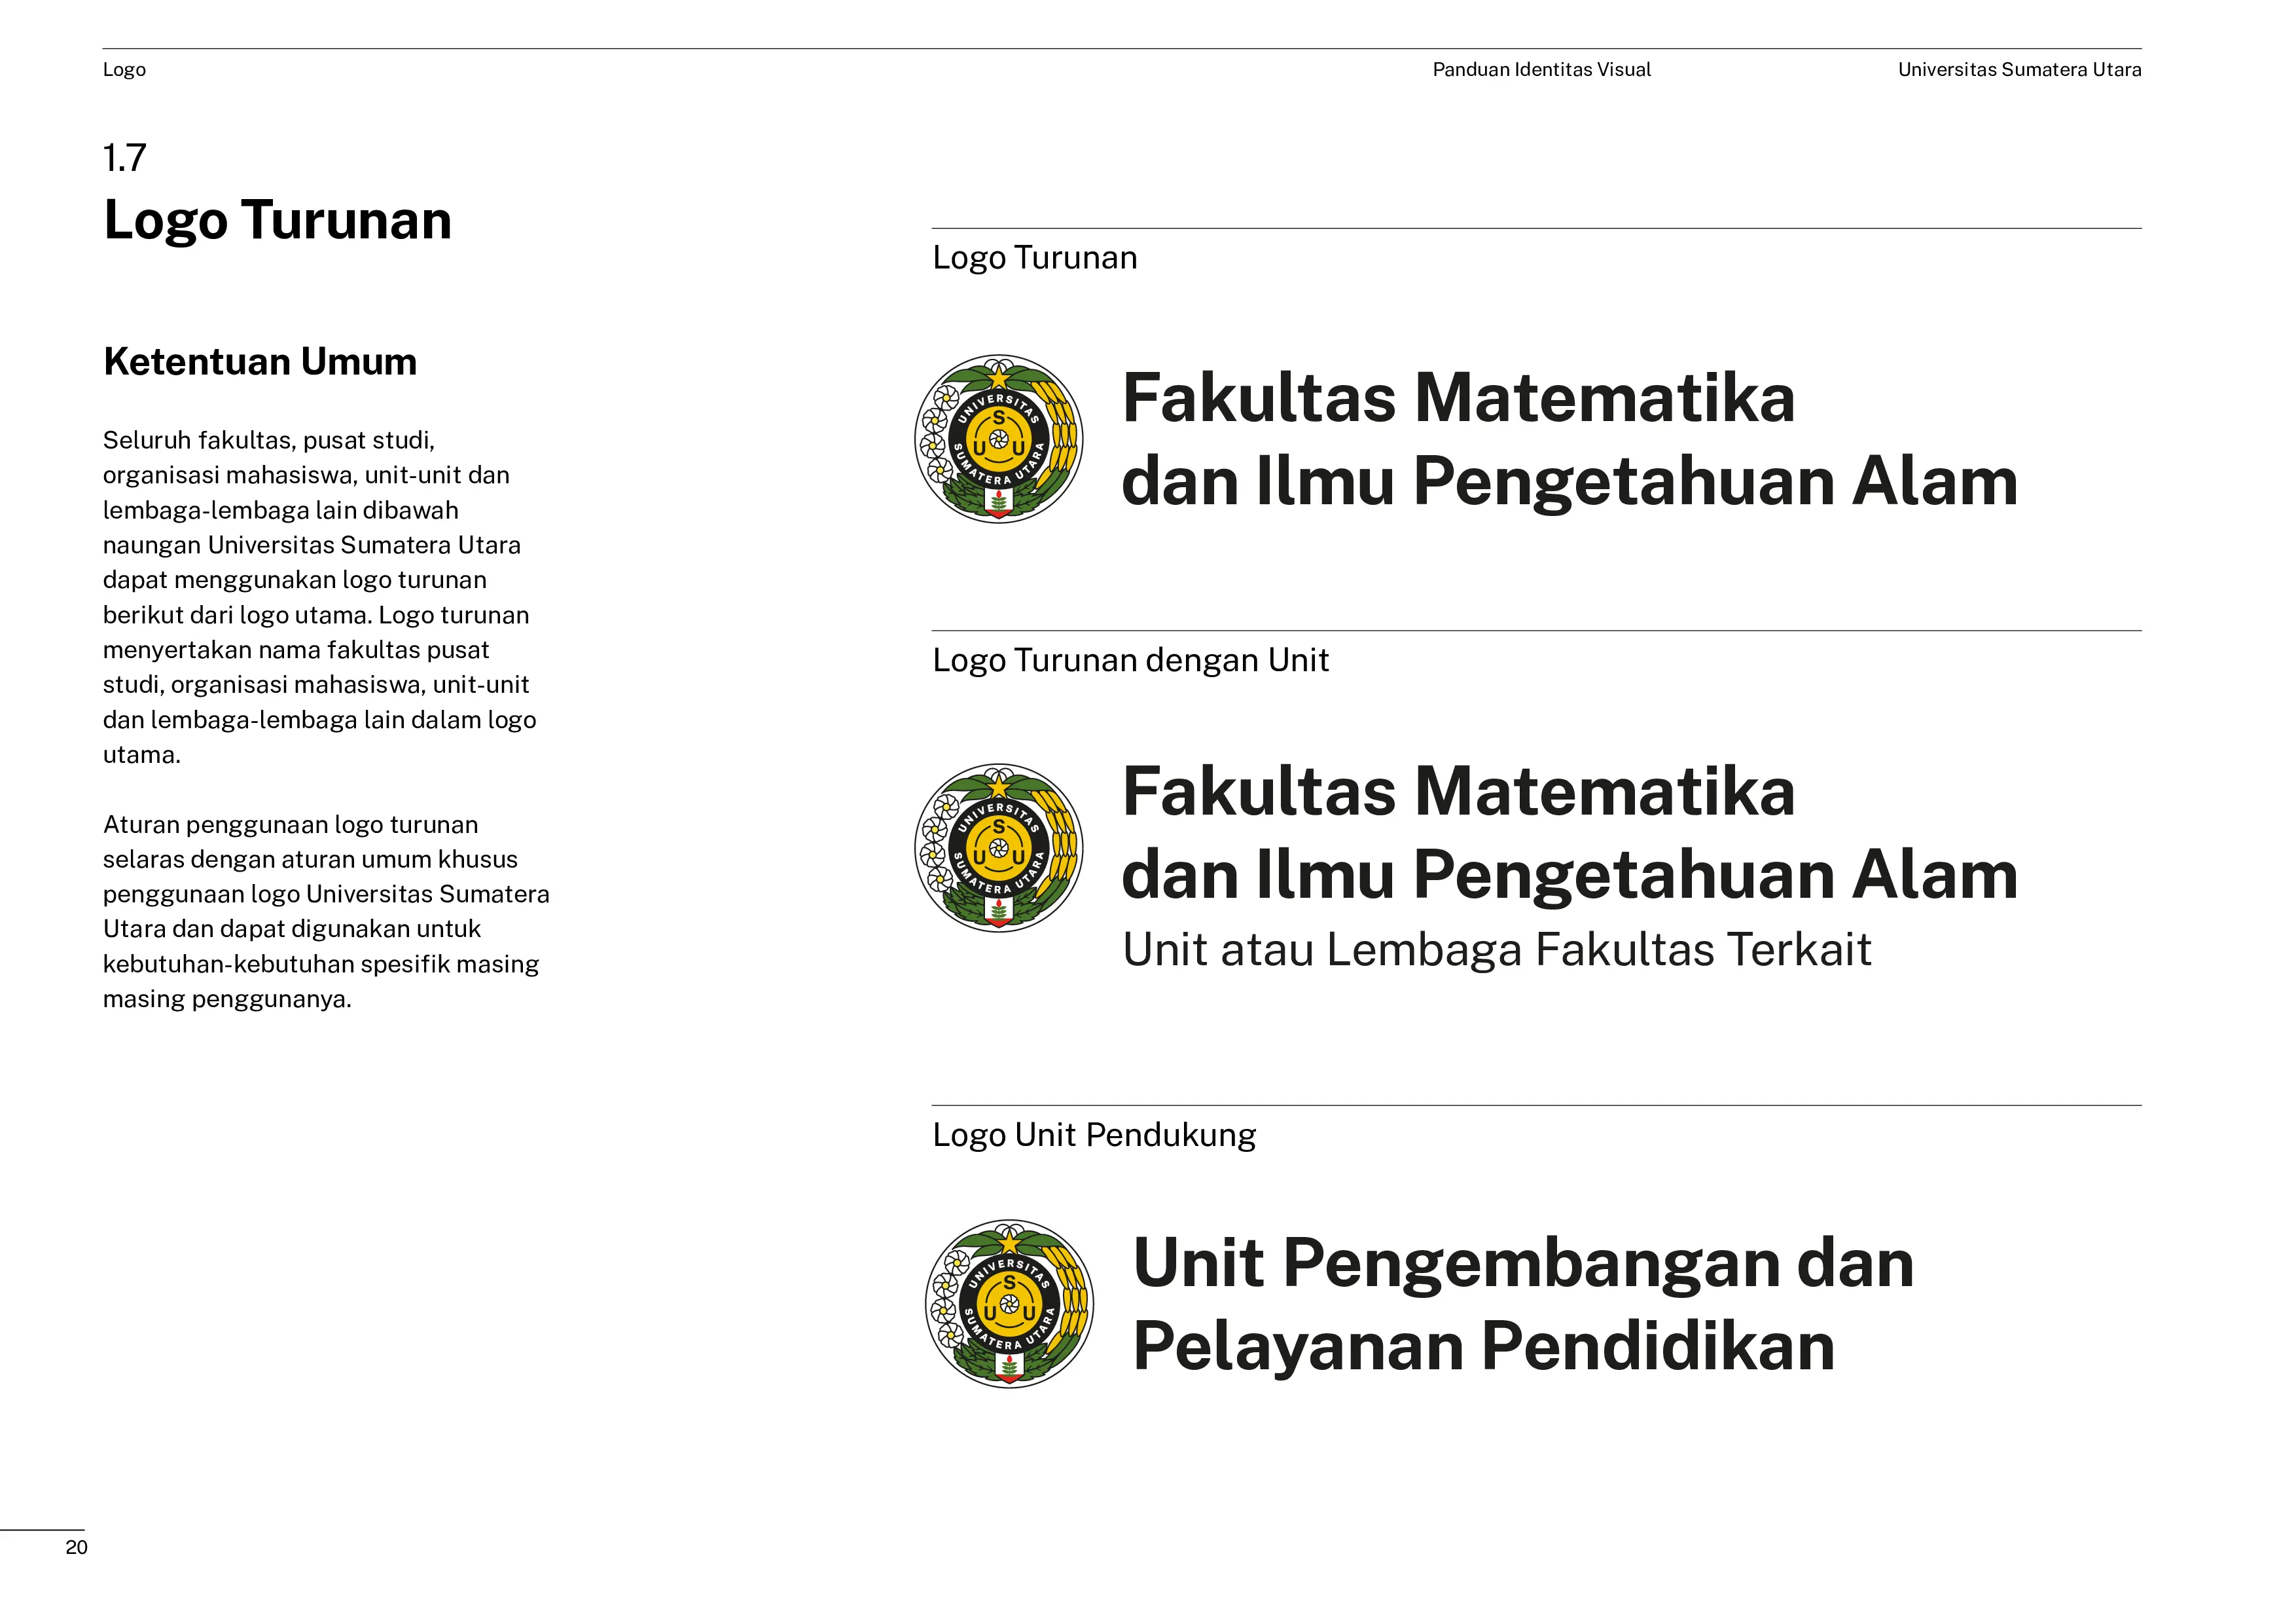Click USU emblem next to Unit Pengembangan
The height and width of the screenshot is (1624, 2296).
pos(1009,1303)
